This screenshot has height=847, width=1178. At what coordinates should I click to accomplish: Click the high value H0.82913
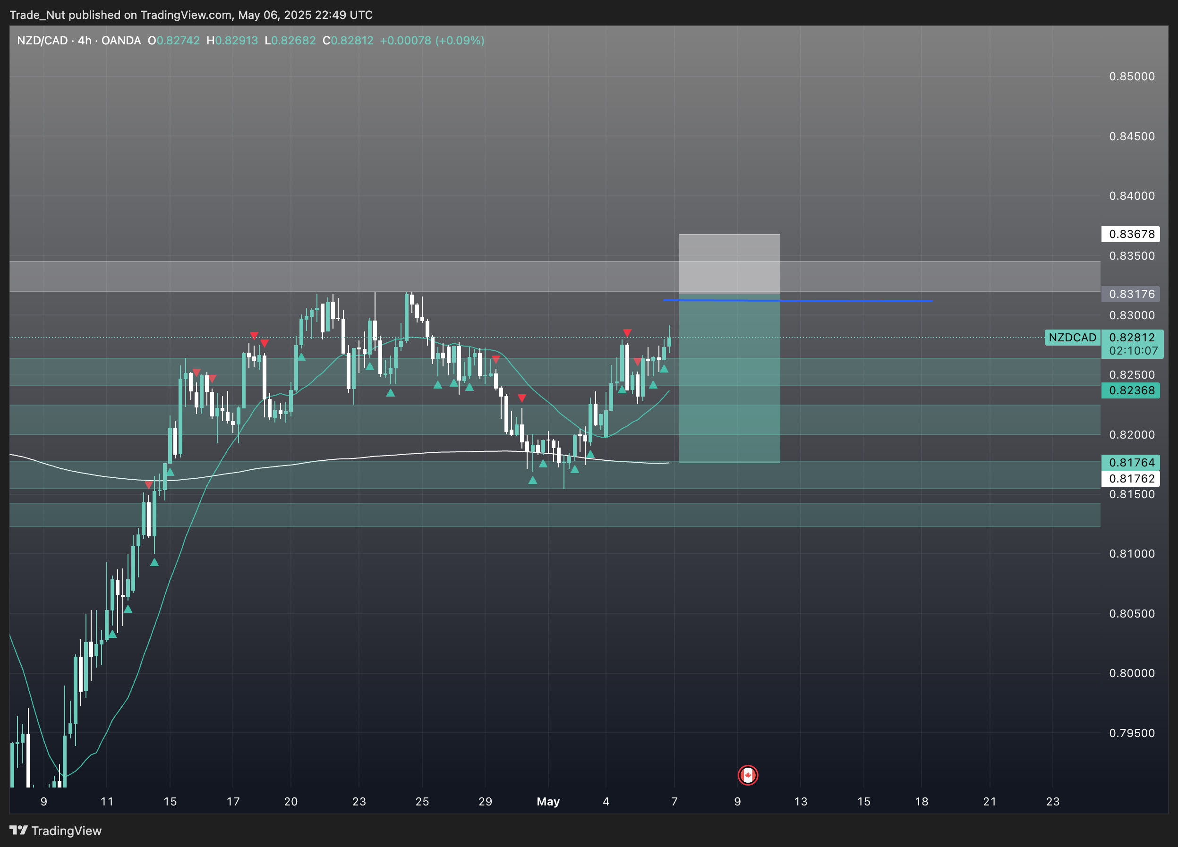click(x=232, y=41)
